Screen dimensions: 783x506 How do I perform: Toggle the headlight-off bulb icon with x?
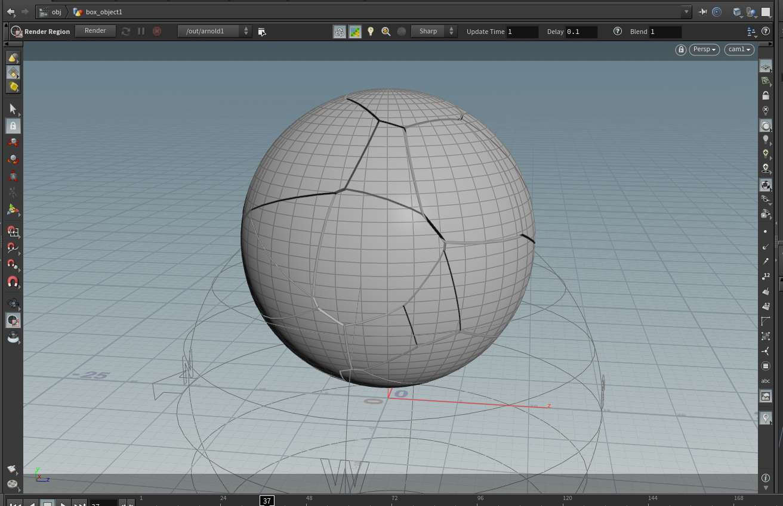(x=766, y=110)
